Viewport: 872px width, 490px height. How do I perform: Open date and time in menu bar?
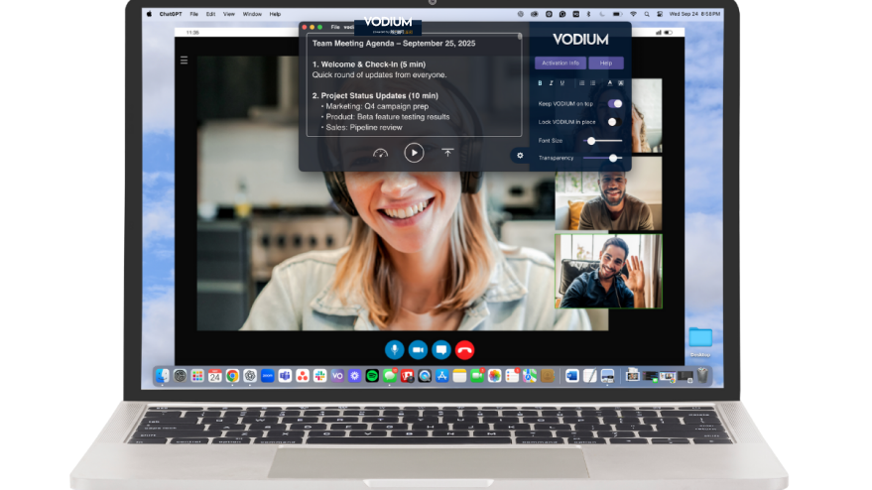694,14
